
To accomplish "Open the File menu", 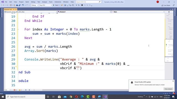I will [x=6, y=2].
